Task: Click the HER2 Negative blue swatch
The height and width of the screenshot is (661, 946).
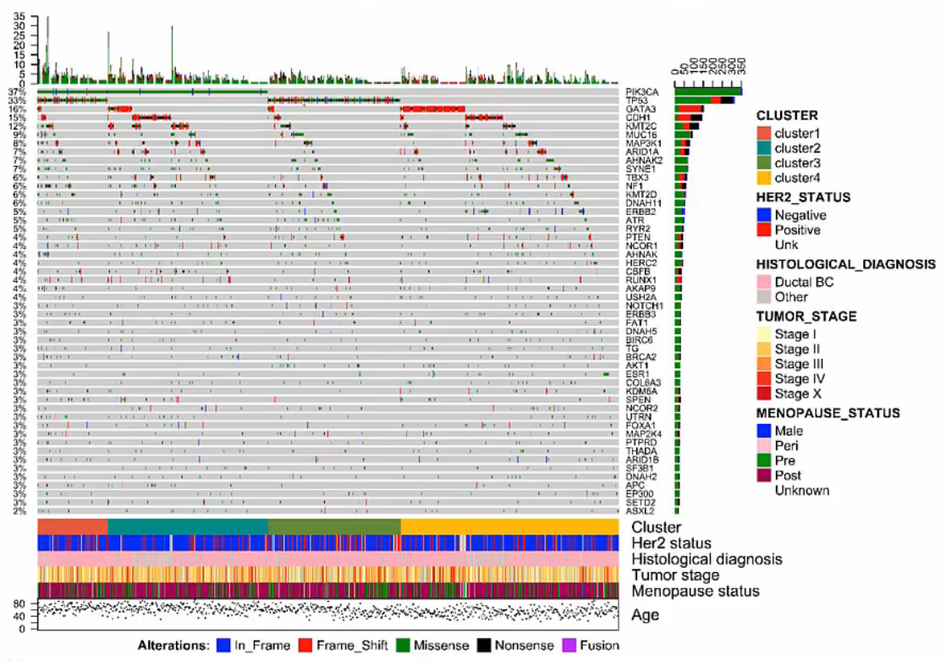Action: tap(763, 215)
